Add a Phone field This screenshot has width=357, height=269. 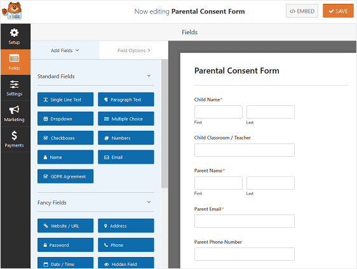(126, 245)
